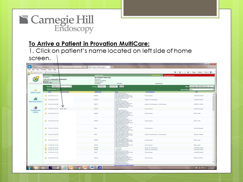Open the Site dropdown Carnegie Hill Endoscopy
This screenshot has width=243, height=182.
[202, 86]
